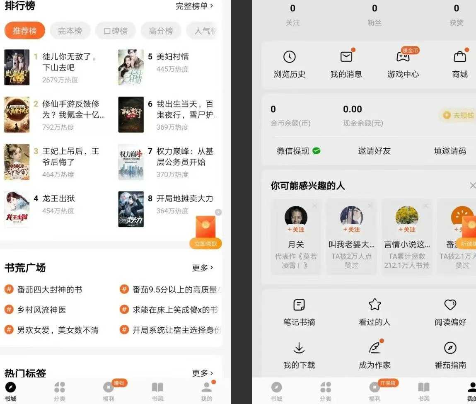The height and width of the screenshot is (404, 476).
Task: Tap 我的下载 download icon
Action: point(299,348)
